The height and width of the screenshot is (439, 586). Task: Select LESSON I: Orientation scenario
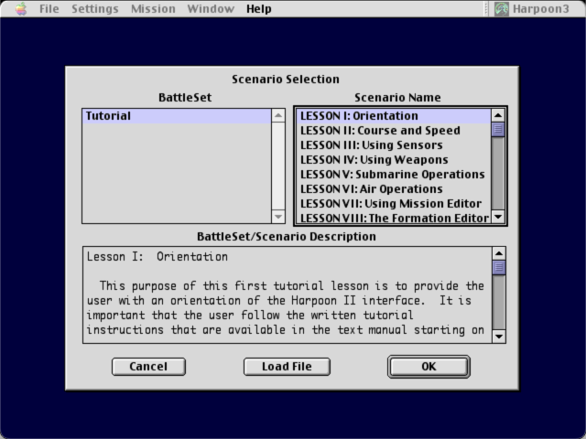tap(394, 116)
